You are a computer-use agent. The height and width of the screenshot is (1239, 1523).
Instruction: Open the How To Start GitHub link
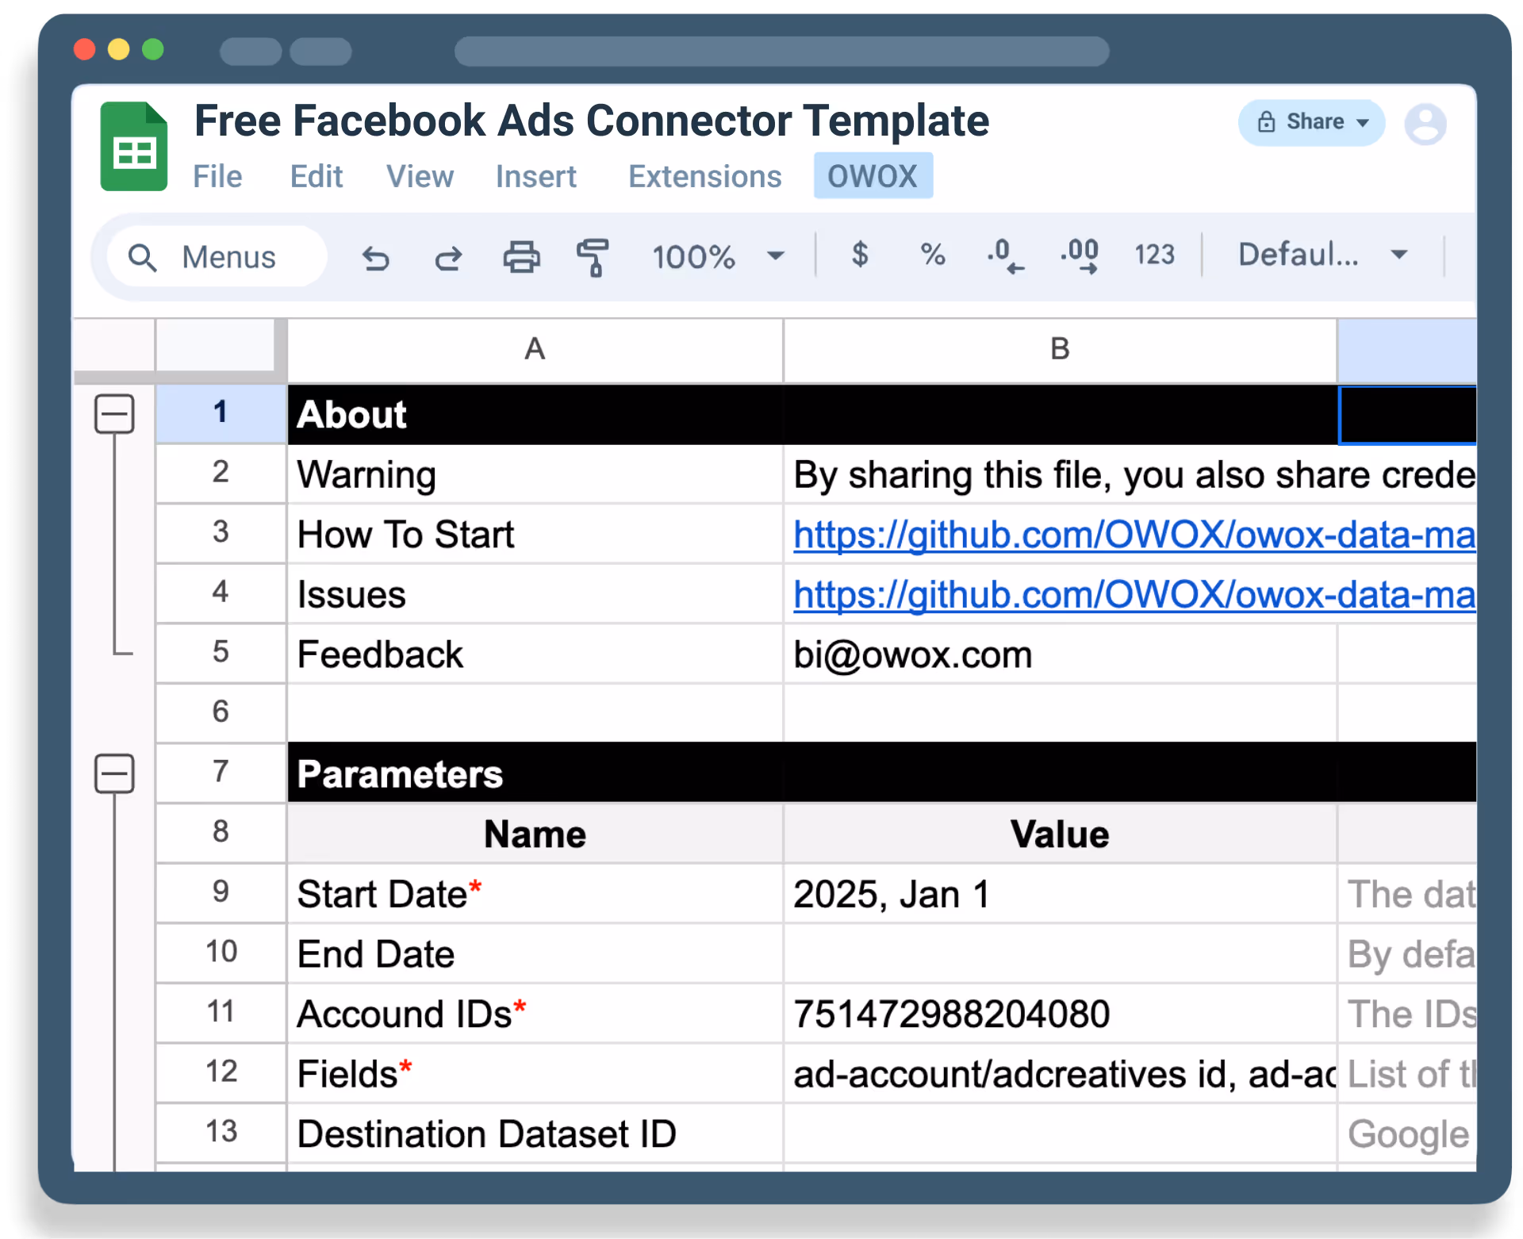pyautogui.click(x=1133, y=535)
